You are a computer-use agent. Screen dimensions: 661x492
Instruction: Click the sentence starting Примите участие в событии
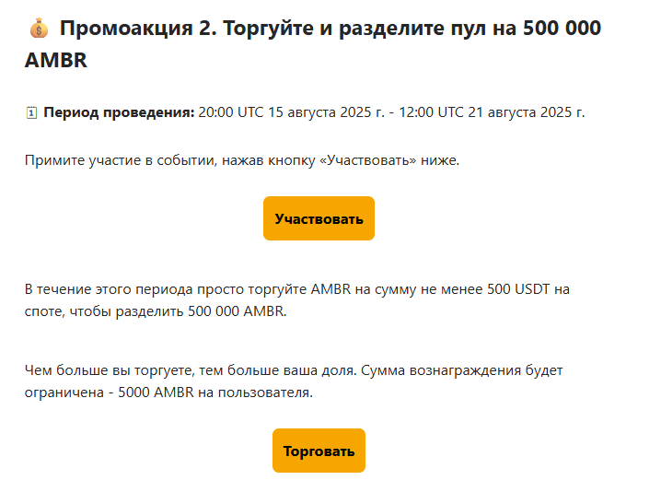[241, 161]
